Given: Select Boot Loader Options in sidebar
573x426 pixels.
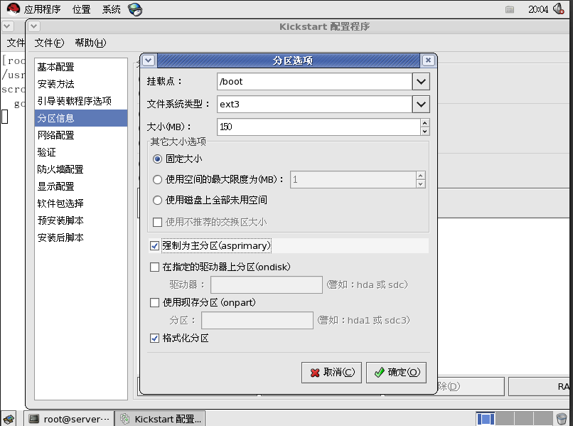Looking at the screenshot, I should 81,101.
